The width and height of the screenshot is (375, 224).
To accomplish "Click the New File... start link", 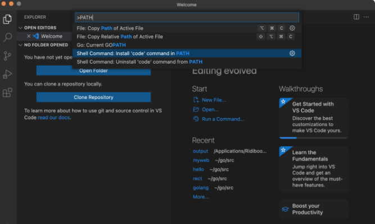I will tap(214, 100).
